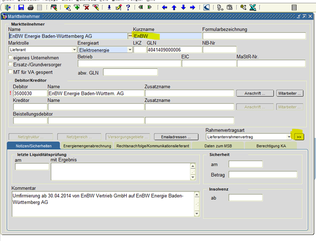Click the blue down arrow navigation icon
Viewport: 316px width, 241px height.
pos(183,7)
